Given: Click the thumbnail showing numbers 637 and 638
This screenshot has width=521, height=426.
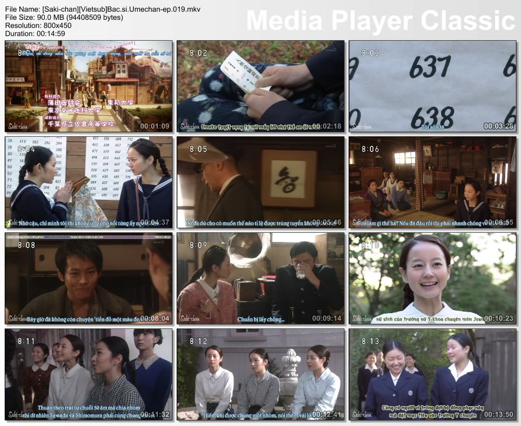Looking at the screenshot, I should 432,86.
